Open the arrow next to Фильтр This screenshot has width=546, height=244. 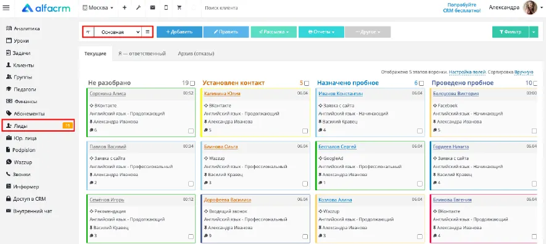534,32
